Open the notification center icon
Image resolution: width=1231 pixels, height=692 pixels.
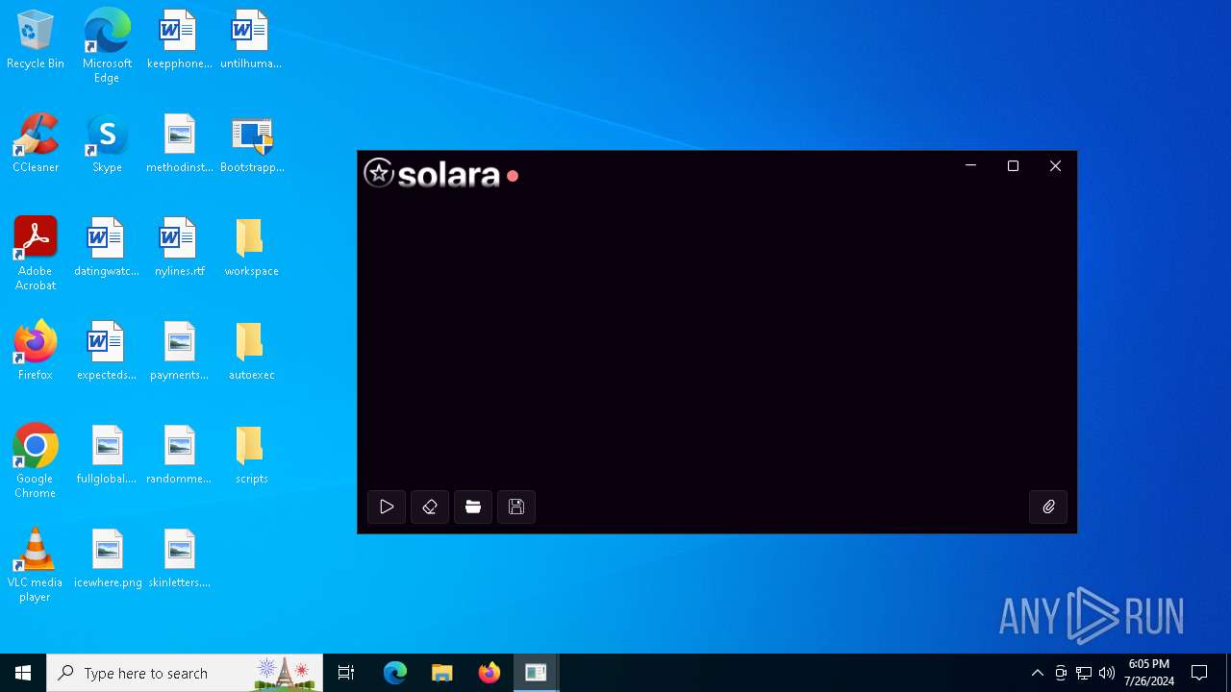point(1199,673)
